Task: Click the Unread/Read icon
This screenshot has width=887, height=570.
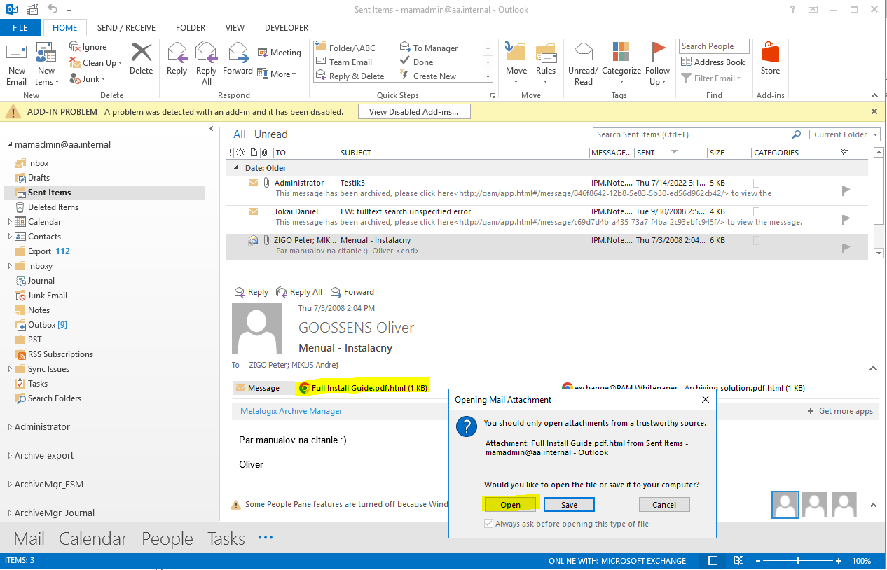Action: click(x=584, y=53)
